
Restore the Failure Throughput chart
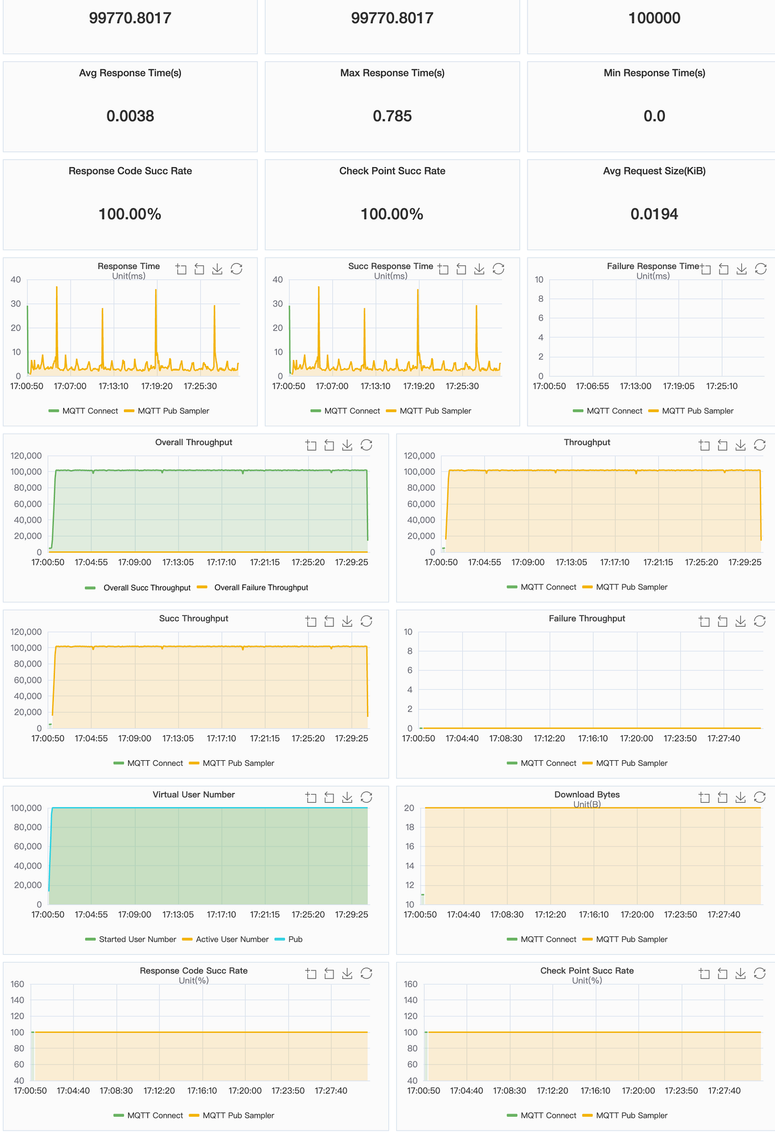(759, 621)
